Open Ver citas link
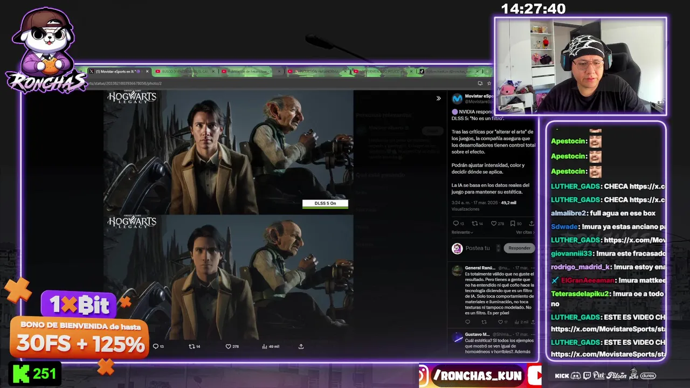The height and width of the screenshot is (388, 690). [525, 232]
